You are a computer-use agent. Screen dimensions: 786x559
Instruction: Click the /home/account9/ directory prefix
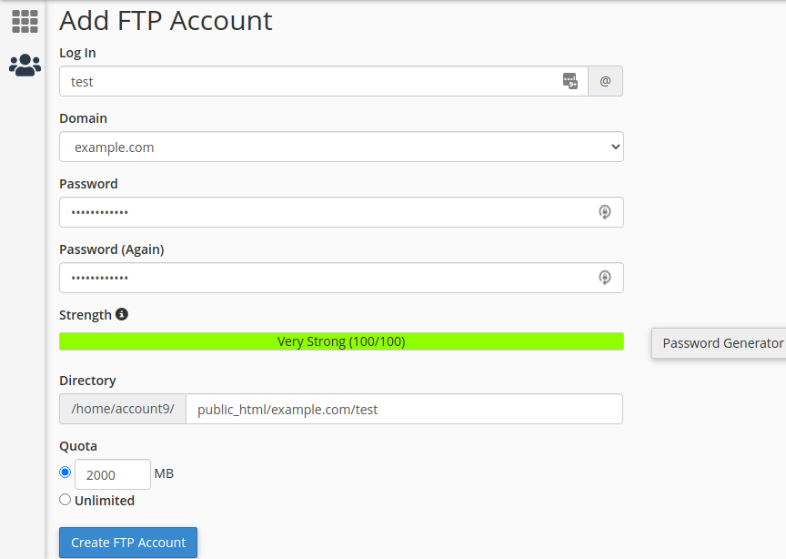[123, 409]
